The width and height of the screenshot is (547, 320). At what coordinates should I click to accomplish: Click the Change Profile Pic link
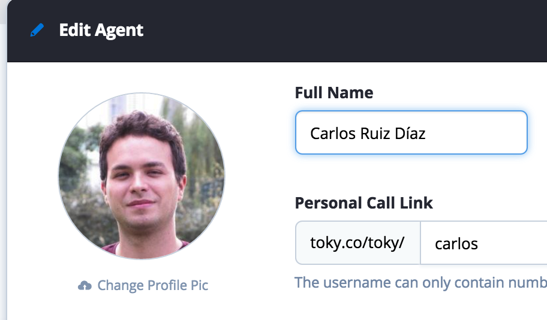(x=143, y=285)
